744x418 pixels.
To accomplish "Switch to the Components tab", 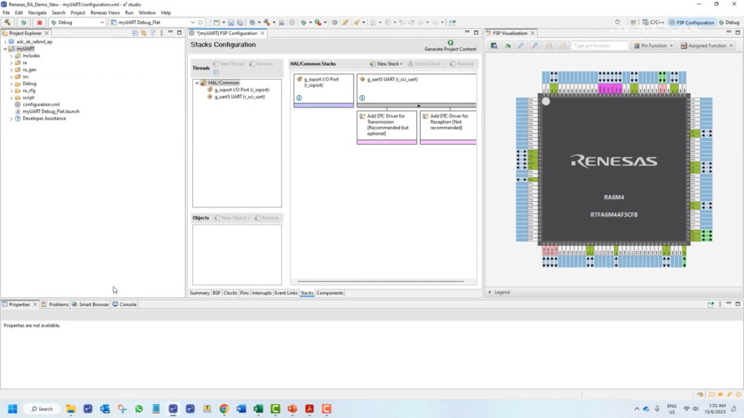I will coord(330,293).
